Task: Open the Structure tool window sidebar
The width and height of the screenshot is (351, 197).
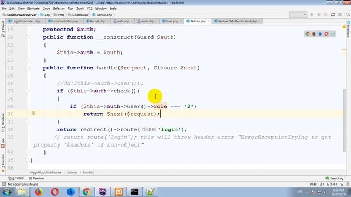Action: 3,123
